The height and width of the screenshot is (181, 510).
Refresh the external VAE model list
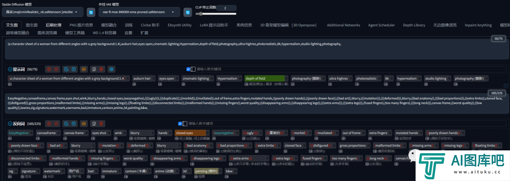(x=187, y=12)
